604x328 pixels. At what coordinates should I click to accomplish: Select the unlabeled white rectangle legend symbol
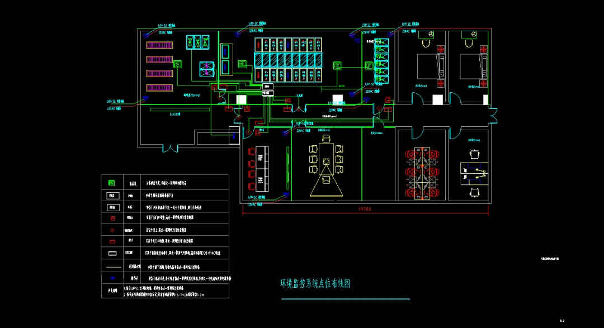pyautogui.click(x=112, y=253)
